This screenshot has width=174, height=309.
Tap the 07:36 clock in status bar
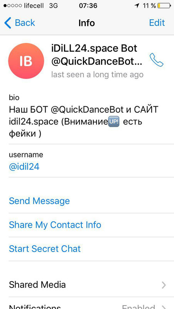88,6
